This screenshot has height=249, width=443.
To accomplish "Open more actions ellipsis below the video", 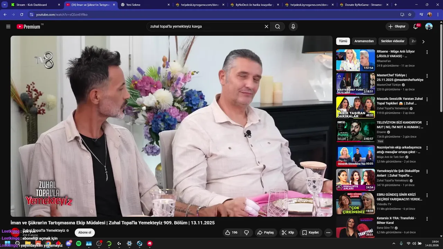I will (x=328, y=232).
